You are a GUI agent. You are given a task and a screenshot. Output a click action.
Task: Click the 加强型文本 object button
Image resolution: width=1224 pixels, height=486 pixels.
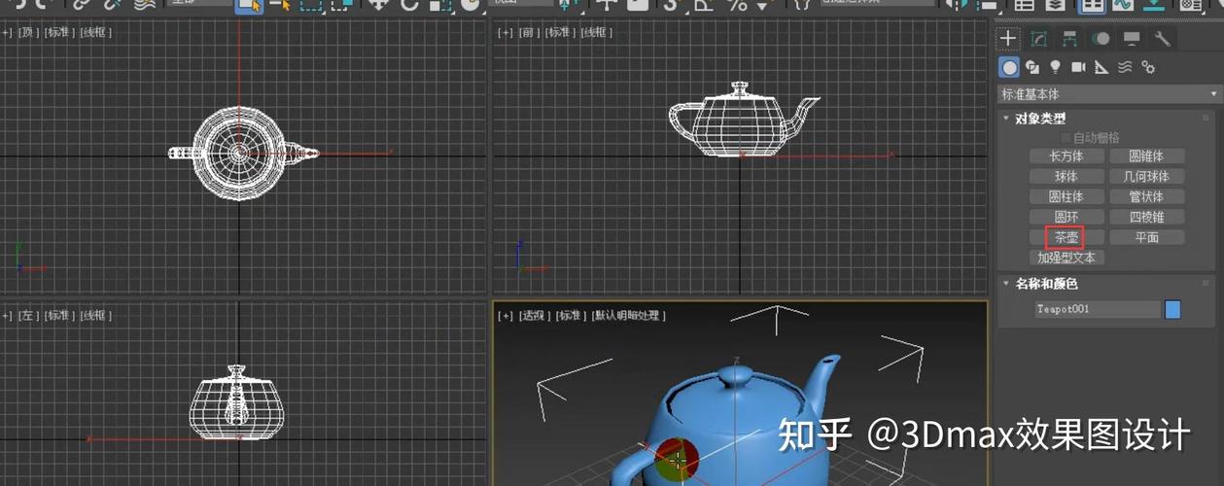(1067, 258)
